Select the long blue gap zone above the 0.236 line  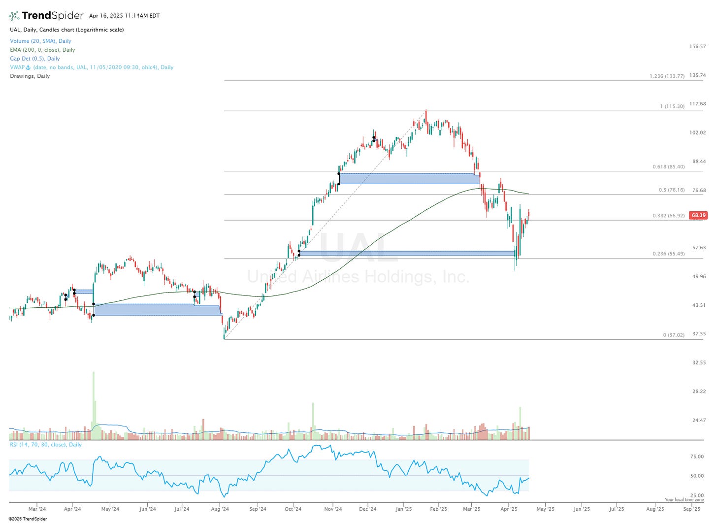tap(407, 253)
